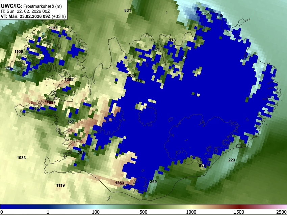This screenshot has width=287, height=215.
Task: Click the title text "UWC/IG: Frostmarkshæð (m)"
Action: point(31,6)
